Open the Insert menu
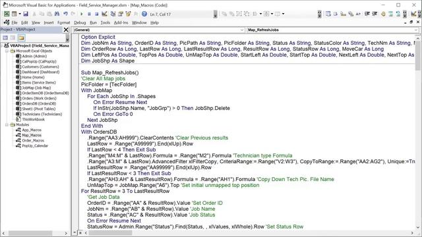Viewport: 422px width, 237px height. coord(49,22)
